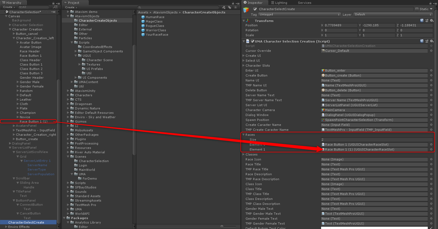Open the Tag dropdown showing Untagged
Image resolution: width=438 pixels, height=229 pixels.
[x=299, y=15]
